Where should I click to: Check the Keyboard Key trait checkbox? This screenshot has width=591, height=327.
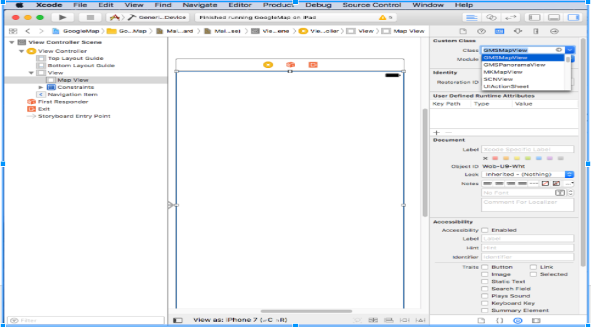click(x=485, y=303)
